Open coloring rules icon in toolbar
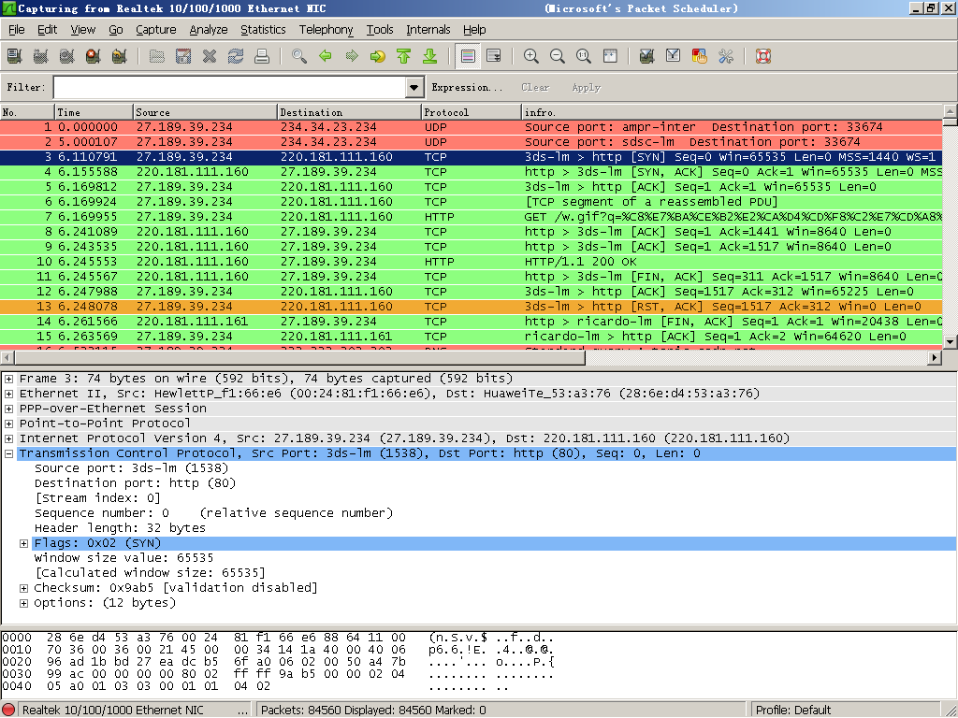The image size is (958, 718). tap(699, 56)
